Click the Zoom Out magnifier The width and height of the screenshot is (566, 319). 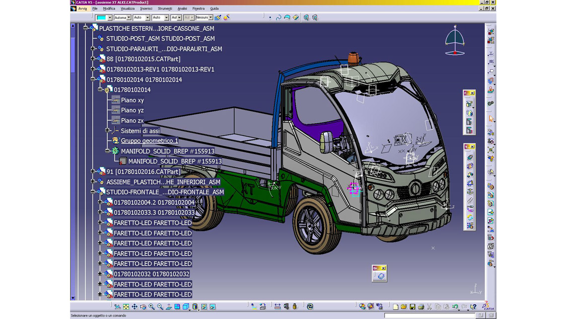pos(160,307)
